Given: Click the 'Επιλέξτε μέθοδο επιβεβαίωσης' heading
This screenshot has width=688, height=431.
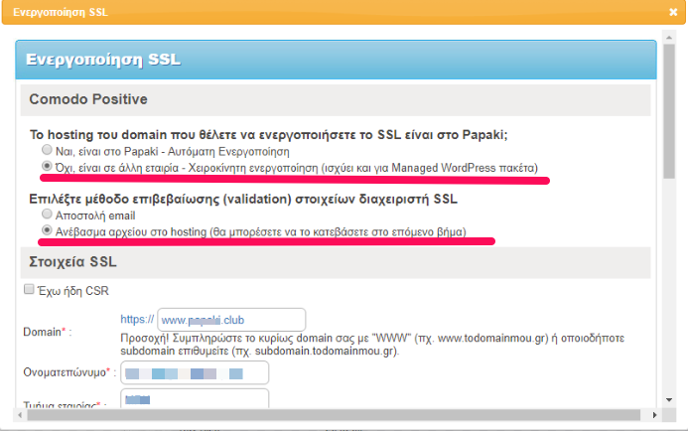Looking at the screenshot, I should click(243, 199).
